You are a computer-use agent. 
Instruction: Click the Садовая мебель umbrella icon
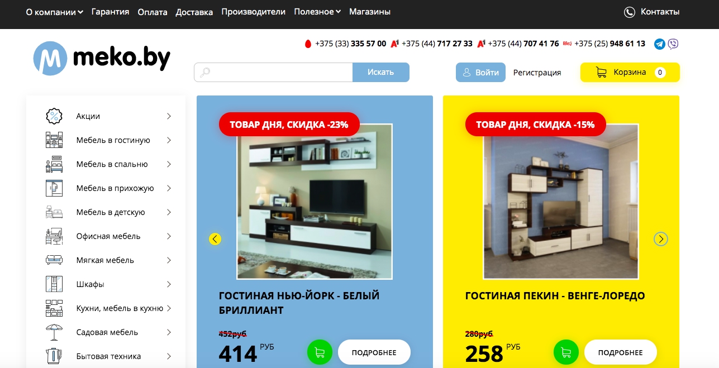pos(54,332)
